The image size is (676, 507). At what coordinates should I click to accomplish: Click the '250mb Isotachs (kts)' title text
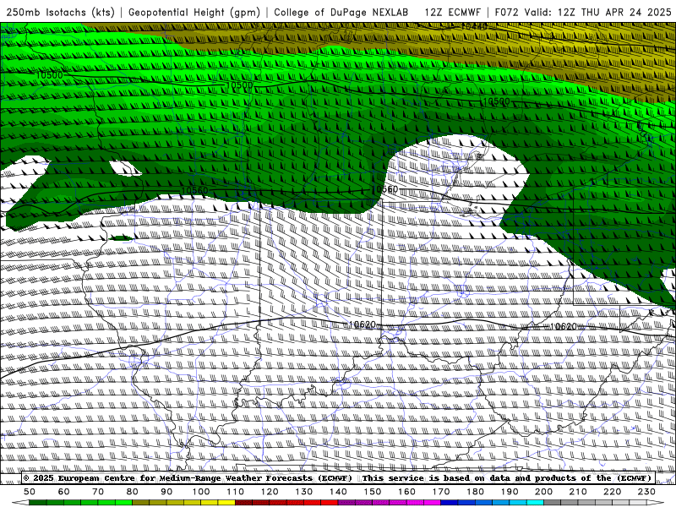click(x=60, y=13)
